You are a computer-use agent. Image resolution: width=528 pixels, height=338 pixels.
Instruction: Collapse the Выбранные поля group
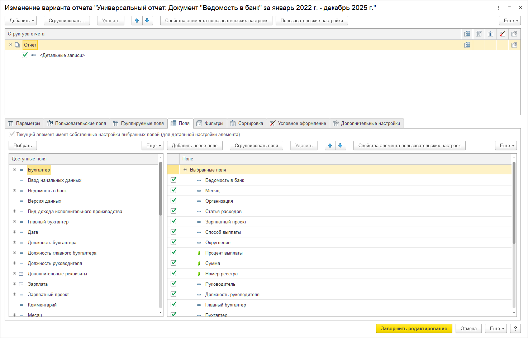185,170
